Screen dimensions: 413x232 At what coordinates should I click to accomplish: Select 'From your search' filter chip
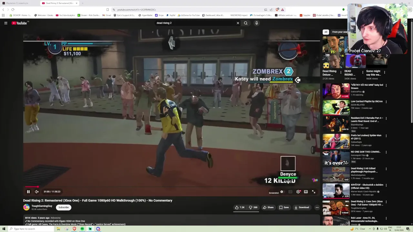[339, 32]
